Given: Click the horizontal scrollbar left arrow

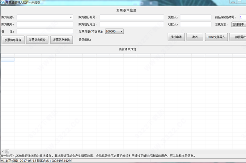Looking at the screenshot, I should point(3,151).
